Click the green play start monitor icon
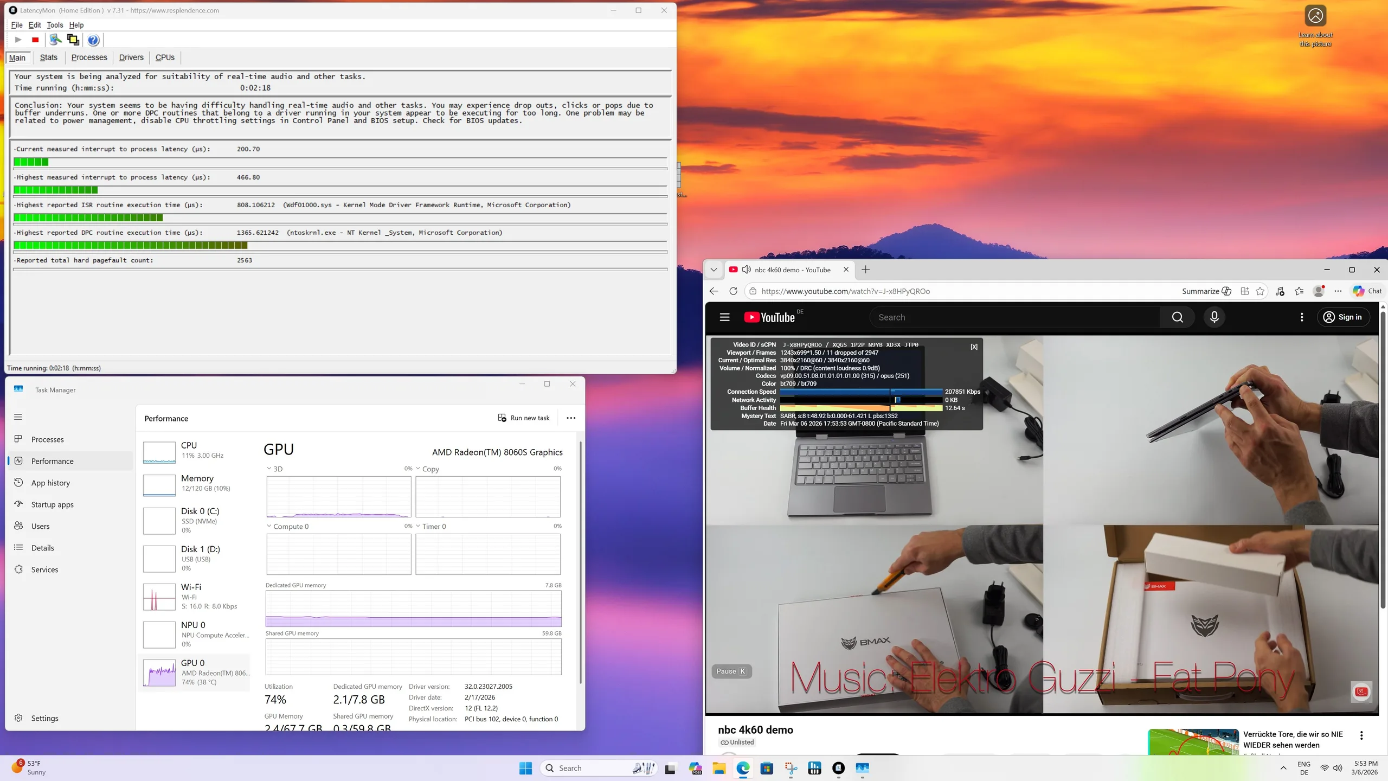The image size is (1388, 781). 18,40
